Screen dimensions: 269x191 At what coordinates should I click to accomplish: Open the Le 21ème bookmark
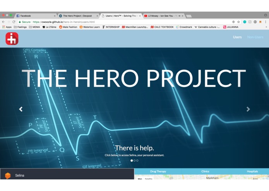[49, 27]
